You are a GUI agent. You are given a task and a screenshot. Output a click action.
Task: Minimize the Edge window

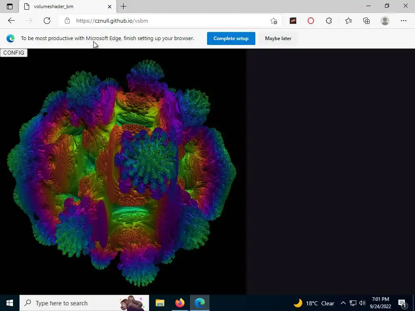click(368, 6)
